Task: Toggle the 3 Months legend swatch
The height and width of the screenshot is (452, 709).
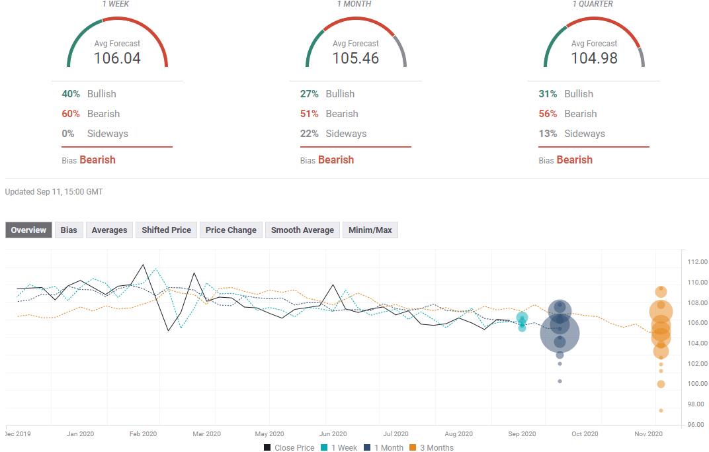Action: point(413,447)
